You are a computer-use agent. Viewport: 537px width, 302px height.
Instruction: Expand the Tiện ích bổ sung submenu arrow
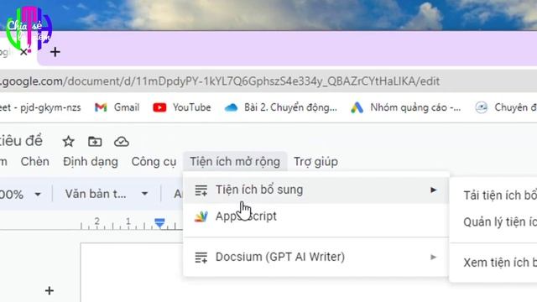[434, 190]
